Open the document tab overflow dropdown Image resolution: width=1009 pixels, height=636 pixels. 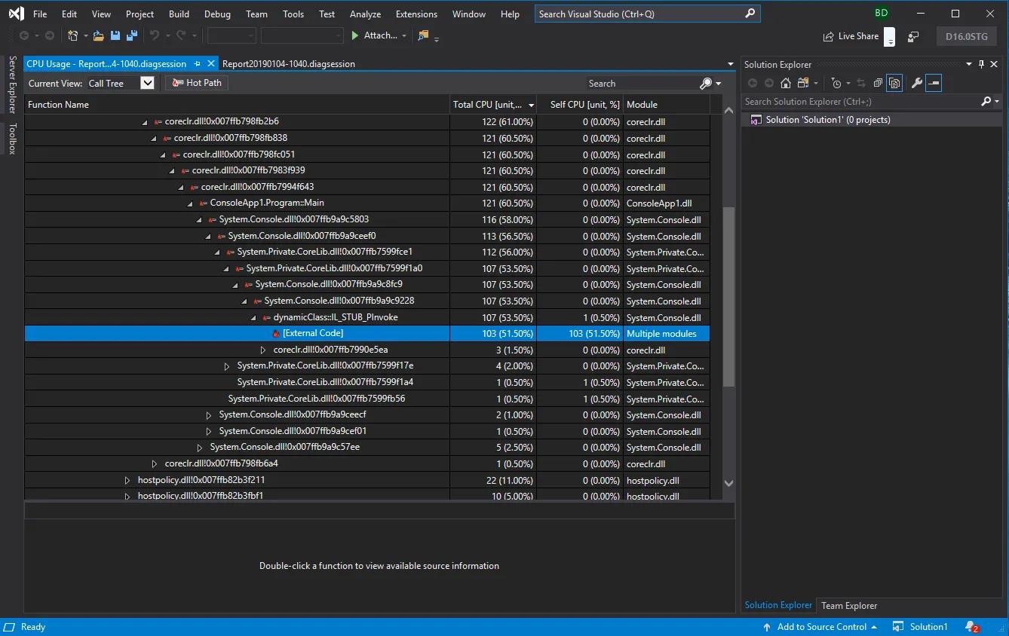(730, 64)
